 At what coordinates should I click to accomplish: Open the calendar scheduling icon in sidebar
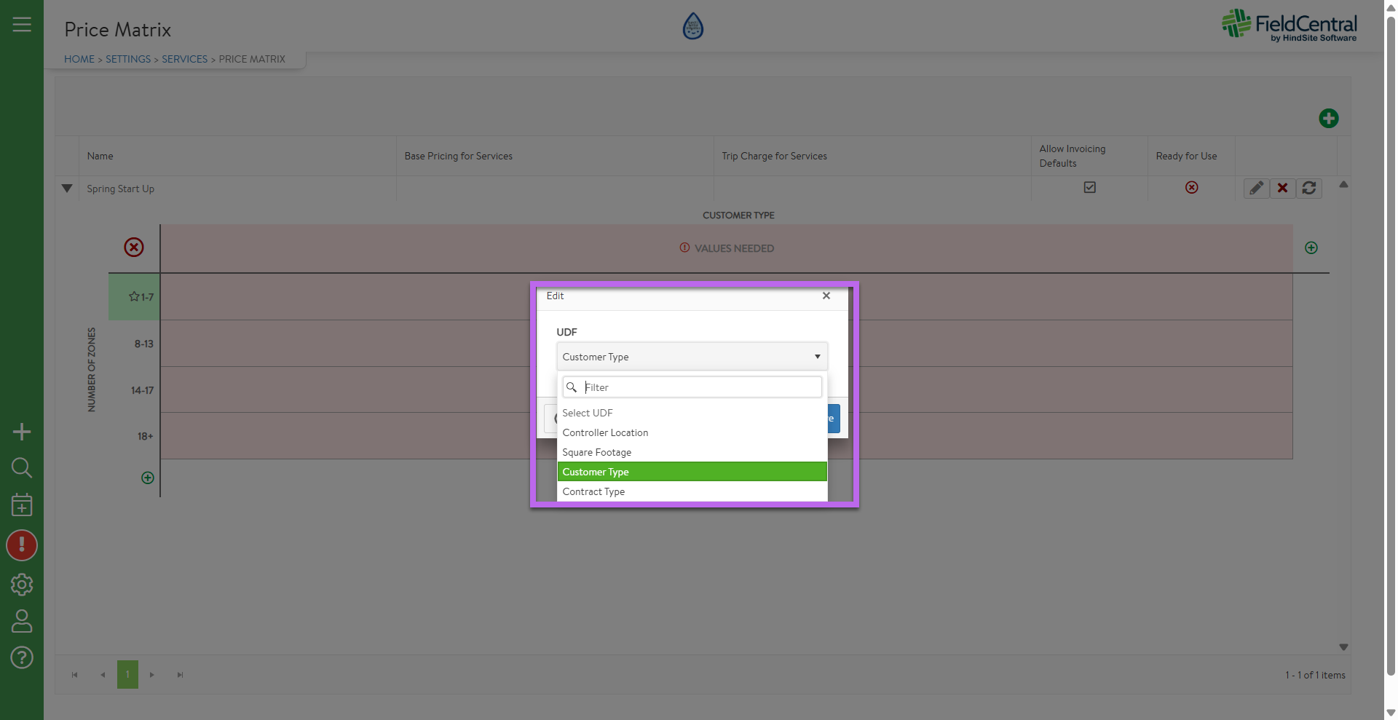tap(22, 505)
